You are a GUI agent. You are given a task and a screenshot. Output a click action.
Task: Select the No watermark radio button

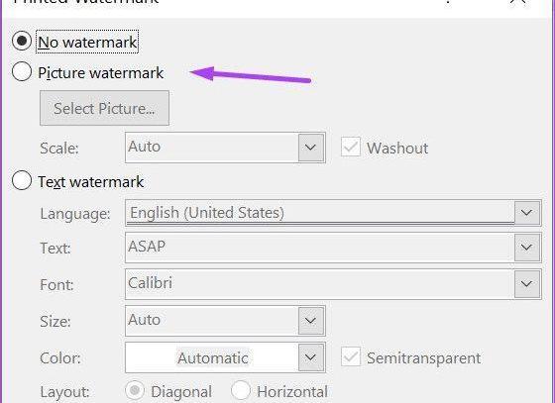click(22, 41)
